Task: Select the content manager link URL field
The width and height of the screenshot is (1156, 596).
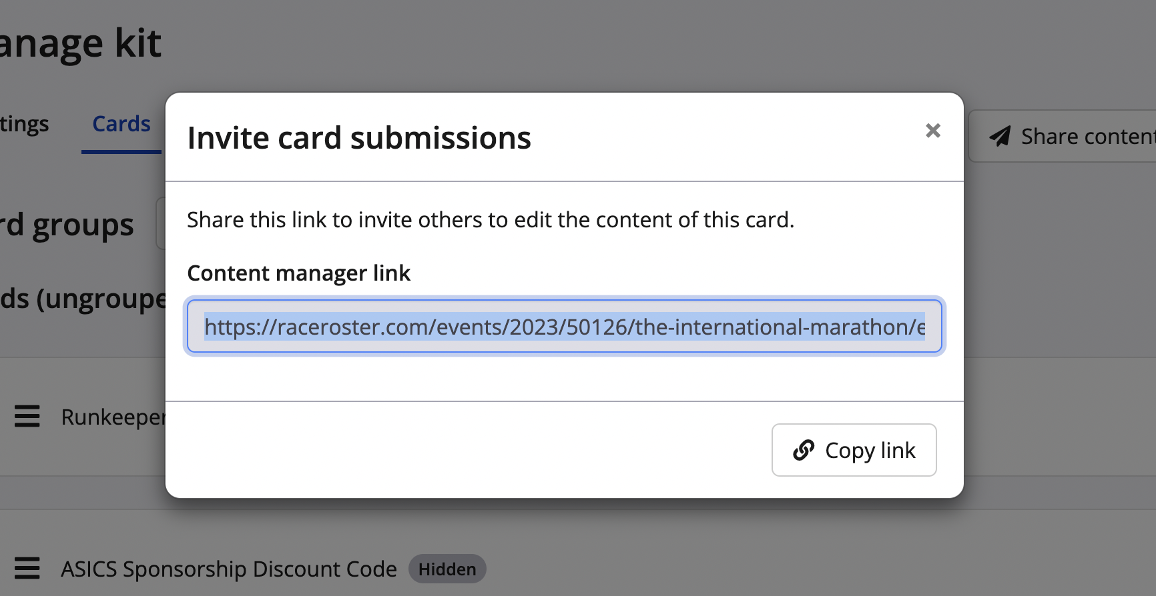Action: 564,327
